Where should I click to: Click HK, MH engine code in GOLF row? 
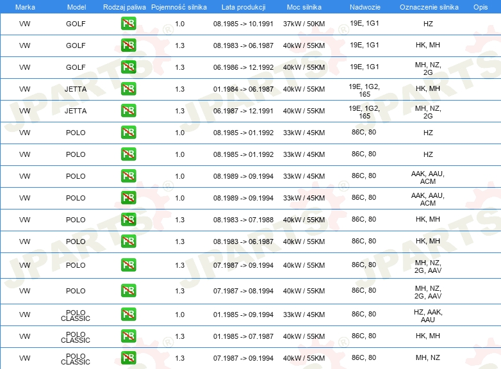click(428, 45)
